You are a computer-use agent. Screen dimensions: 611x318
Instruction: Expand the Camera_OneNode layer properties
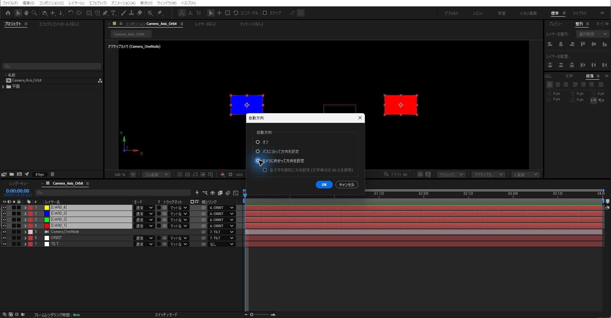25,232
